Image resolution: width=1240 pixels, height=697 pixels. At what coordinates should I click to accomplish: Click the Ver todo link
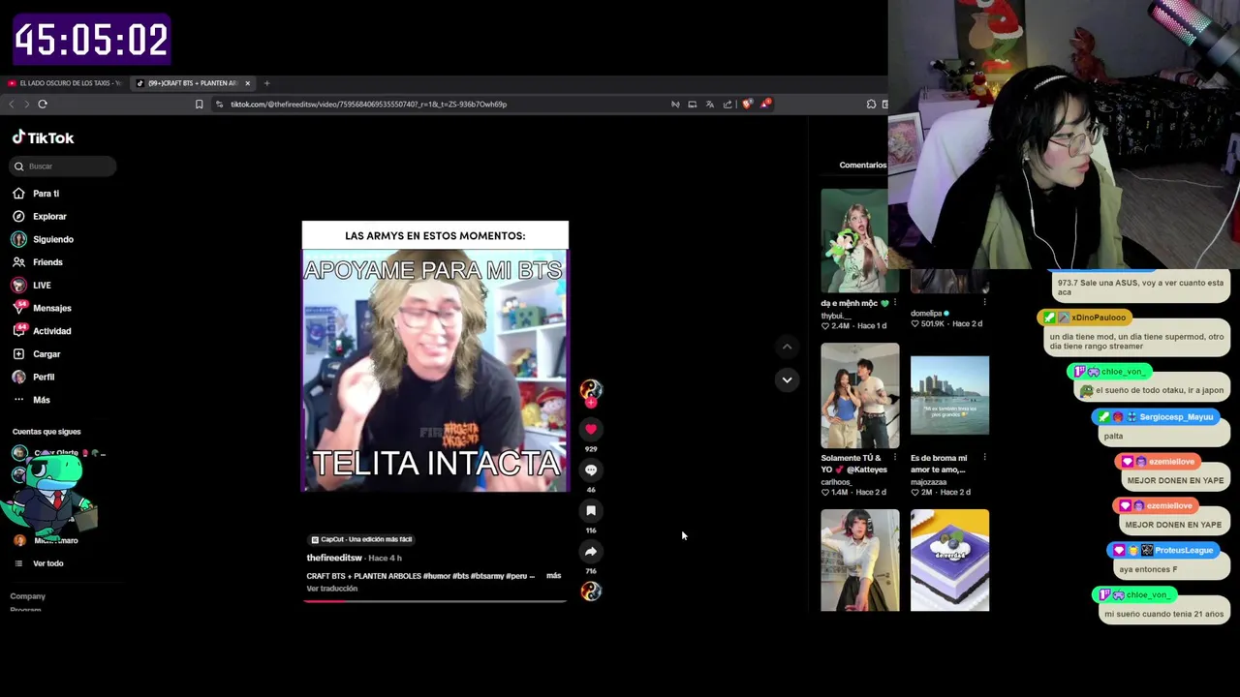pyautogui.click(x=47, y=563)
